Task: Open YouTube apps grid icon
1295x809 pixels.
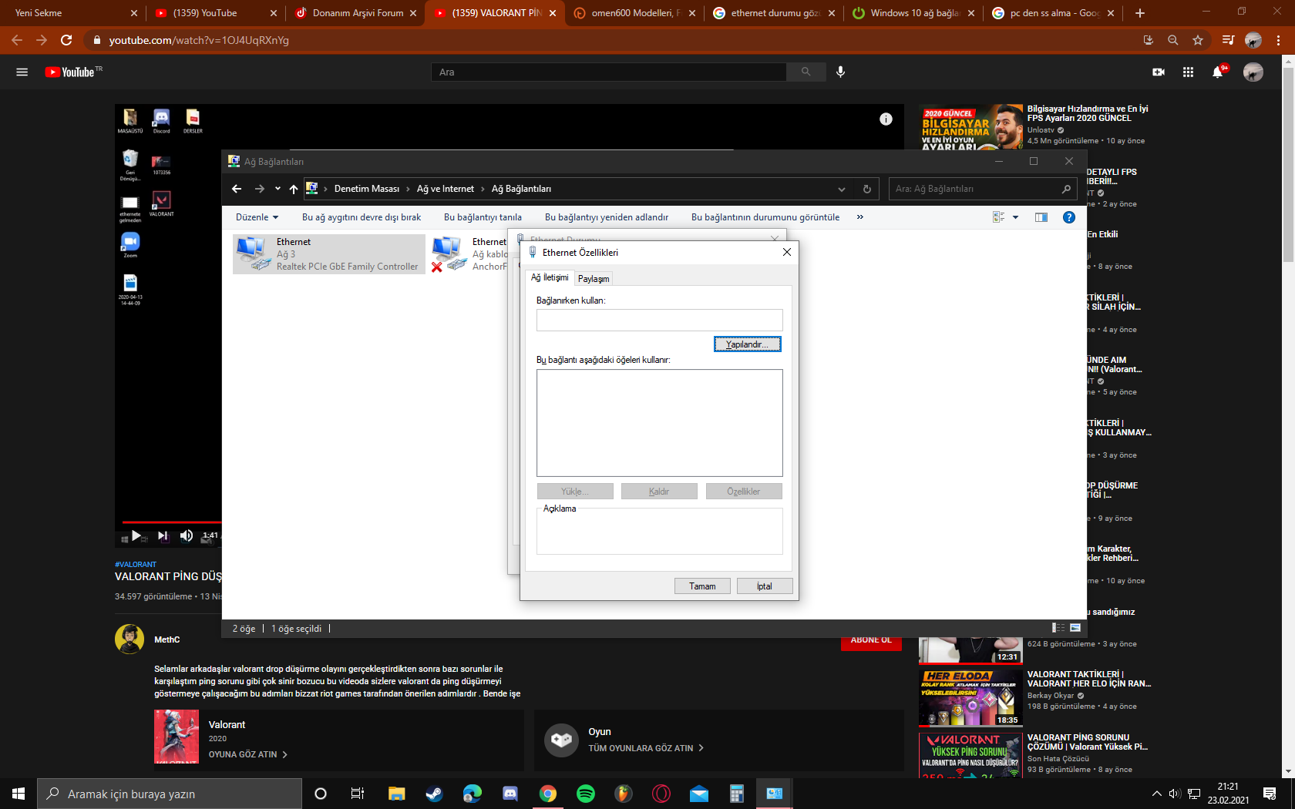Action: (x=1188, y=72)
